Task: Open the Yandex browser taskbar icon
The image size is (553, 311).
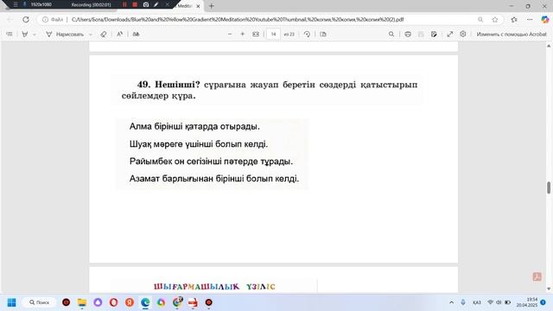Action: tap(130, 302)
